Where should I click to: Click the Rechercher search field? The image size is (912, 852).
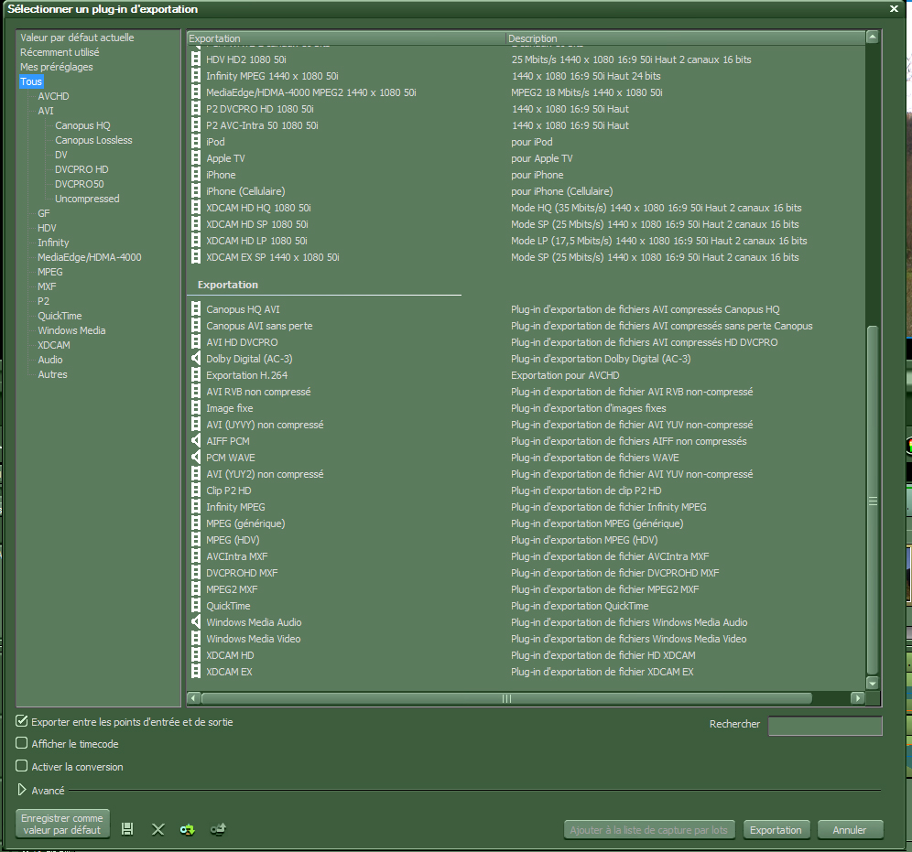coord(825,726)
